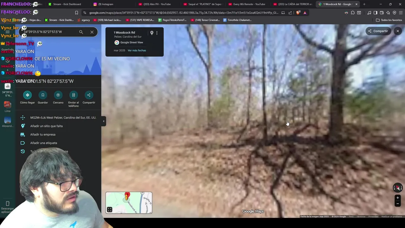Zoom in with the plus button
The image size is (405, 228).
[398, 198]
